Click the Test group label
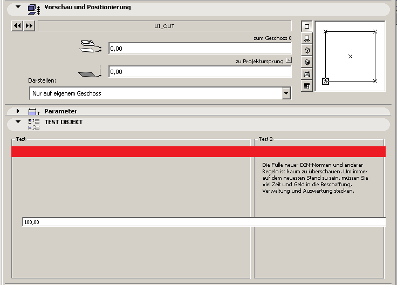The height and width of the screenshot is (285, 397). click(20, 139)
